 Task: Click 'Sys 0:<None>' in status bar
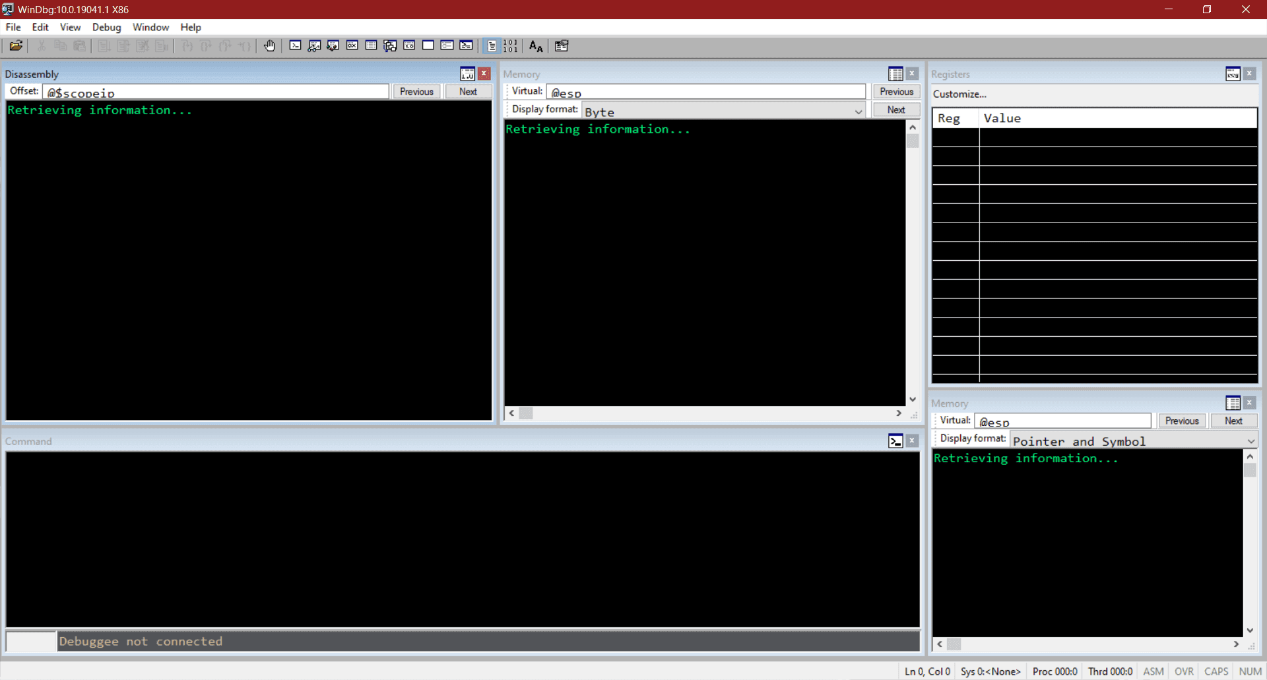pos(991,671)
